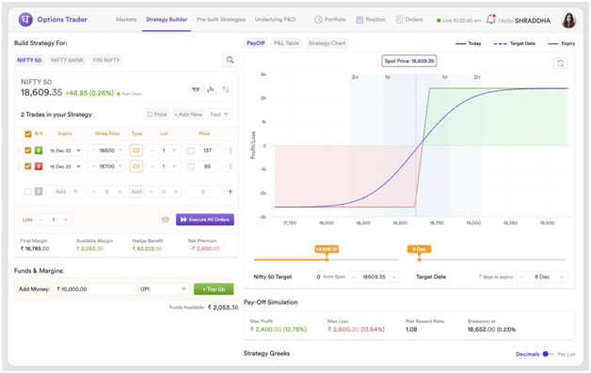Uncheck the 18600 CE trade row
The image size is (591, 373).
tap(28, 150)
